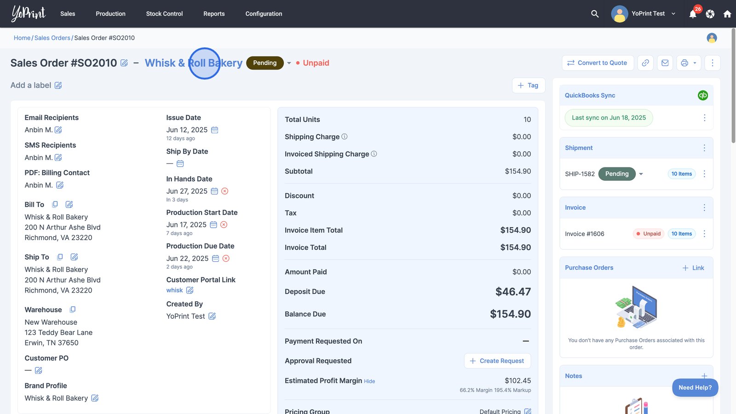Clear the Production Start Date
Viewport: 736px width, 414px height.
coord(224,225)
